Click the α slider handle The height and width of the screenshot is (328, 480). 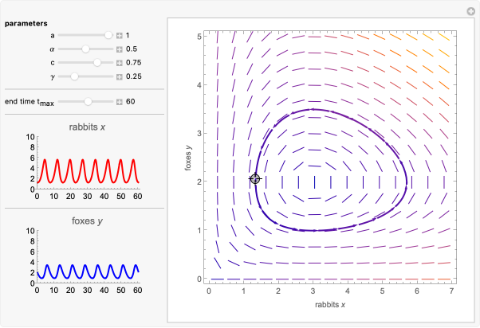click(x=86, y=49)
